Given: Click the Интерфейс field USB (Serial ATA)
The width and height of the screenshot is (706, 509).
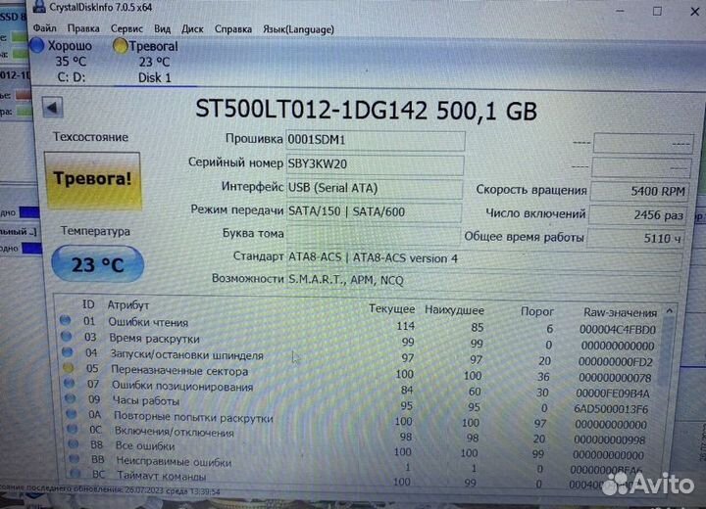Looking at the screenshot, I should pyautogui.click(x=375, y=188).
